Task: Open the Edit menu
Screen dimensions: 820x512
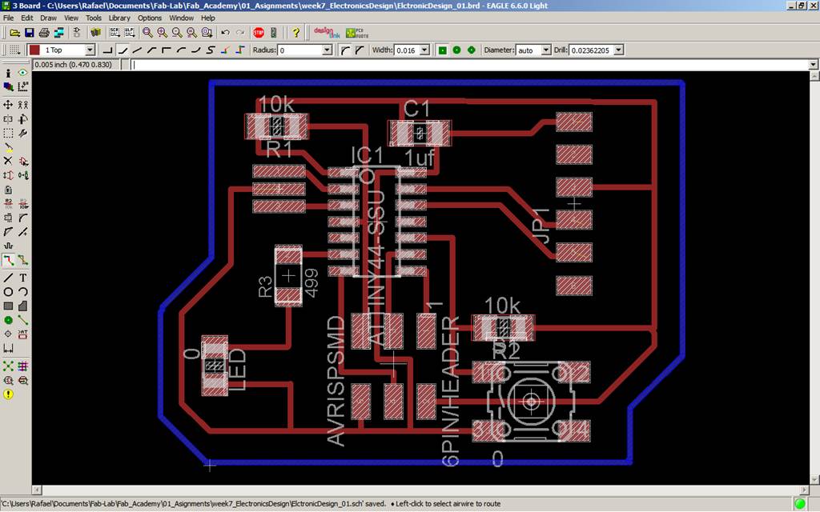Action: pos(27,18)
